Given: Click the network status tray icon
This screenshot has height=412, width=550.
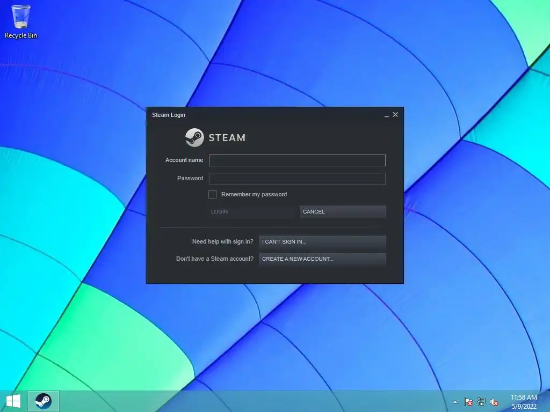Looking at the screenshot, I should tap(481, 402).
